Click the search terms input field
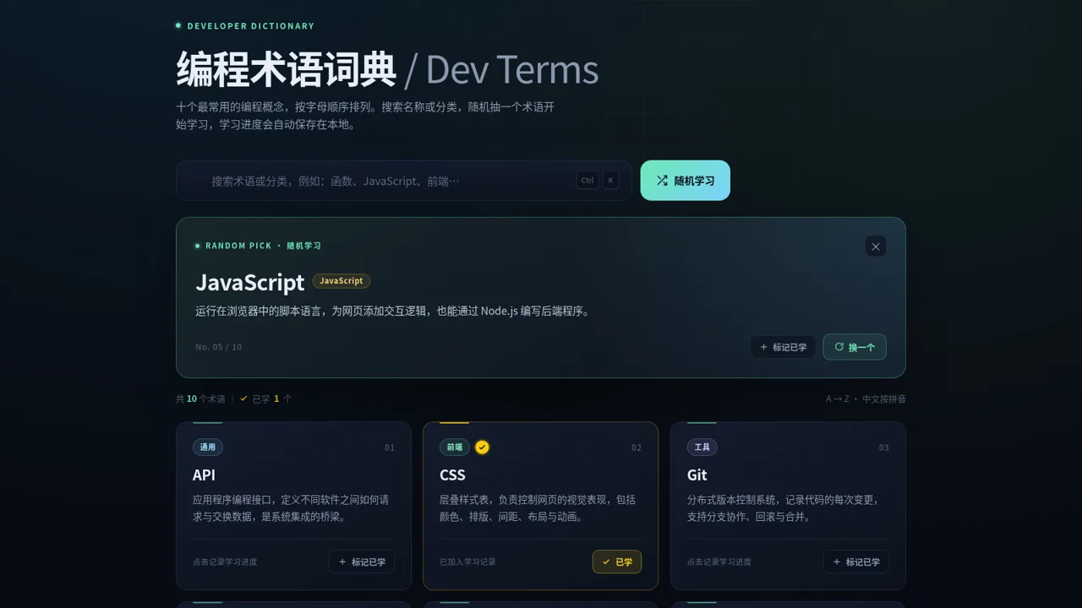This screenshot has width=1082, height=608. (404, 181)
